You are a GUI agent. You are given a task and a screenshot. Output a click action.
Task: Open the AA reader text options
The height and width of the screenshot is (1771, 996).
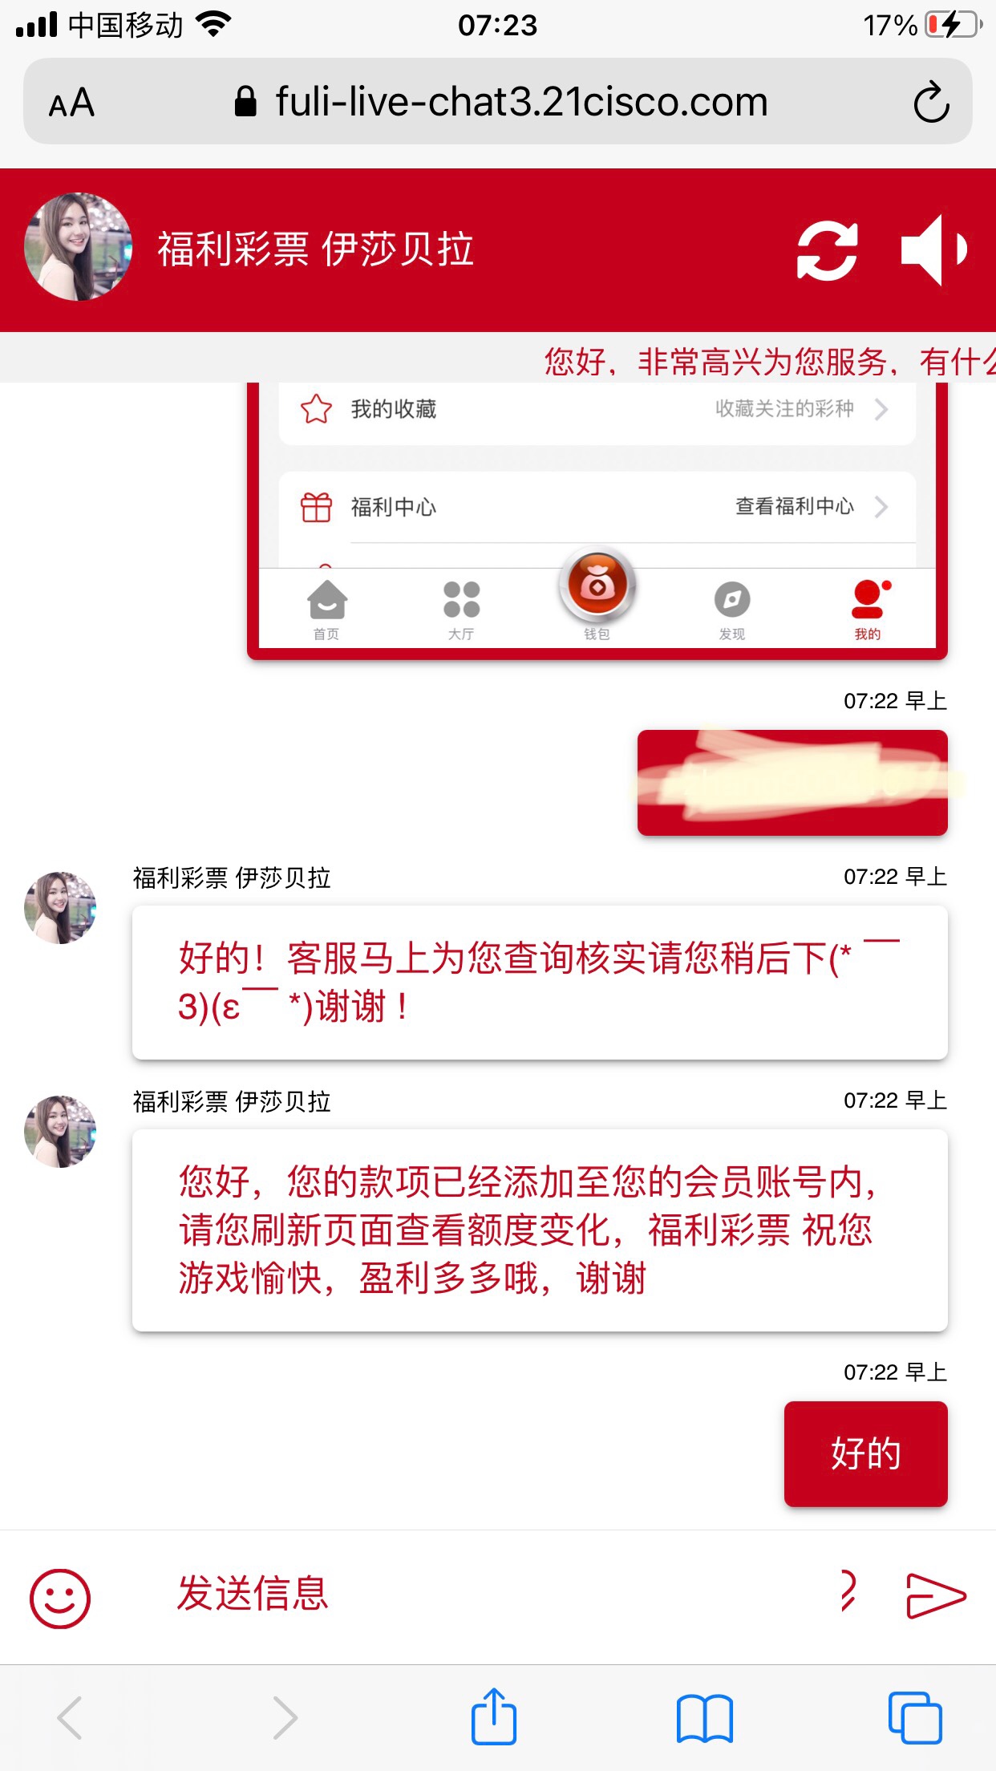pos(71,103)
